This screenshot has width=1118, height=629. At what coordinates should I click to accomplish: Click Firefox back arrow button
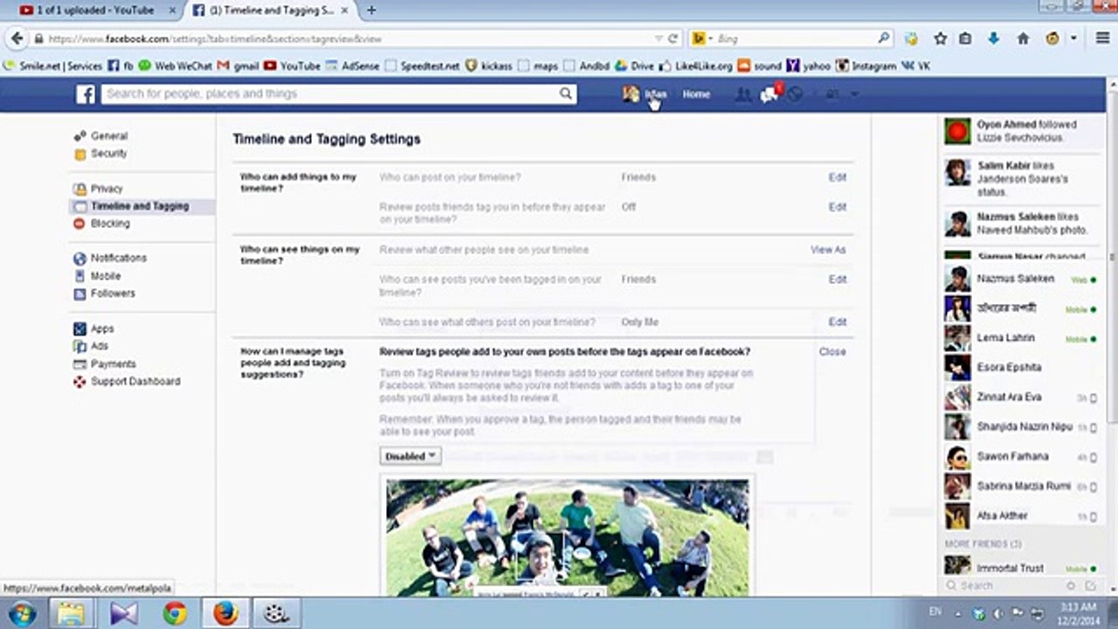point(17,38)
